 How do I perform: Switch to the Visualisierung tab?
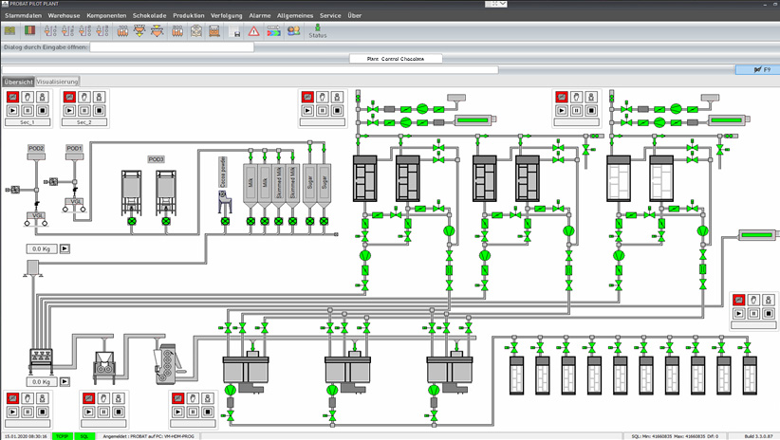[x=58, y=82]
